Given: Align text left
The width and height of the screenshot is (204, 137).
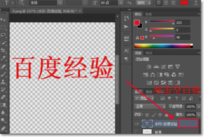Looking at the screenshot, I should [x=159, y=3].
